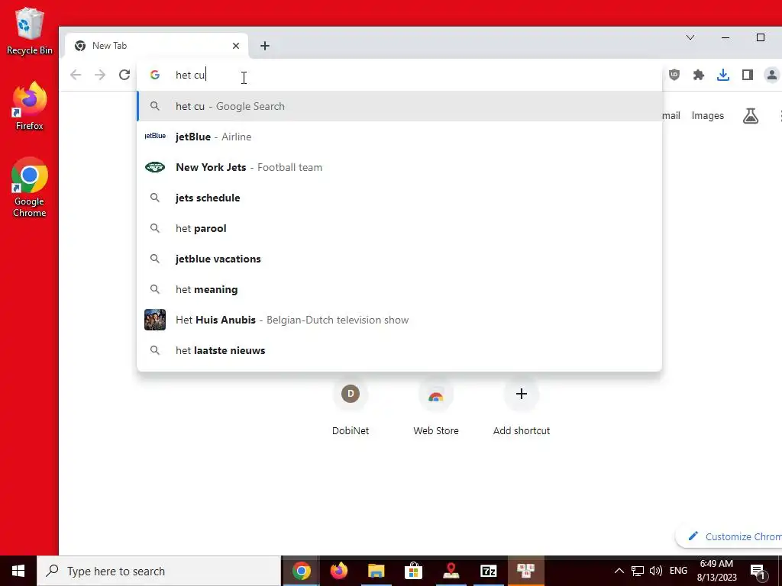The width and height of the screenshot is (782, 586).
Task: Click the back navigation arrow
Action: point(76,75)
